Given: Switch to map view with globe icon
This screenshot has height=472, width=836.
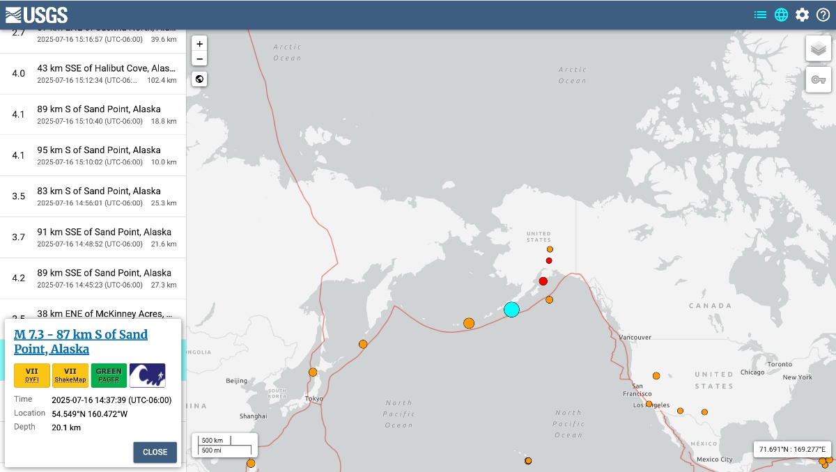Looking at the screenshot, I should pyautogui.click(x=782, y=15).
